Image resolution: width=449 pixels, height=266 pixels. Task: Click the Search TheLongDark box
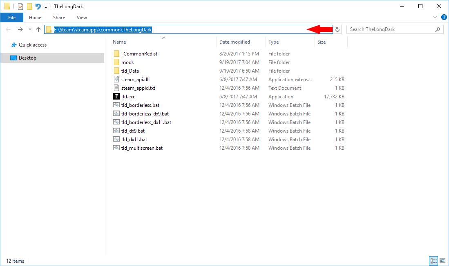click(395, 29)
